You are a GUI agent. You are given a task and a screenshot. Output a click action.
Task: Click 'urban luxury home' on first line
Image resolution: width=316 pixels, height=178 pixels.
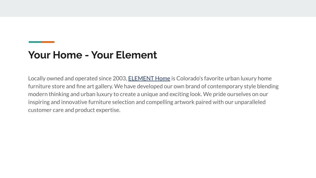pyautogui.click(x=248, y=78)
